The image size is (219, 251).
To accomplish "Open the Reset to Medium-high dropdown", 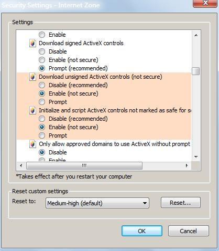I will [x=97, y=203].
